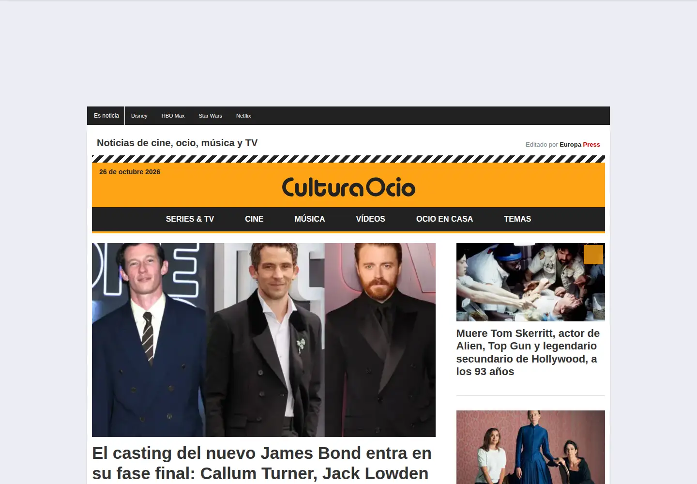697x484 pixels.
Task: Open the Tom Skerritt article image
Action: [530, 282]
